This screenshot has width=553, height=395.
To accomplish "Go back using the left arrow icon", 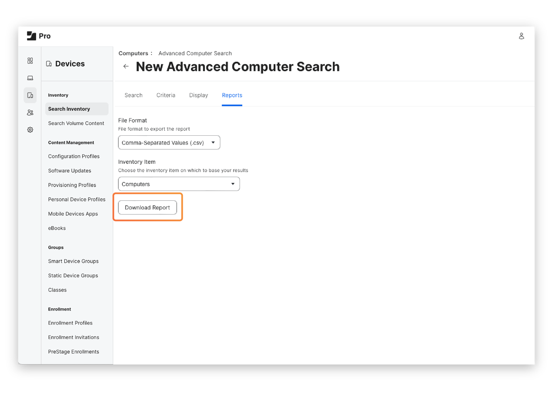I will click(x=126, y=66).
